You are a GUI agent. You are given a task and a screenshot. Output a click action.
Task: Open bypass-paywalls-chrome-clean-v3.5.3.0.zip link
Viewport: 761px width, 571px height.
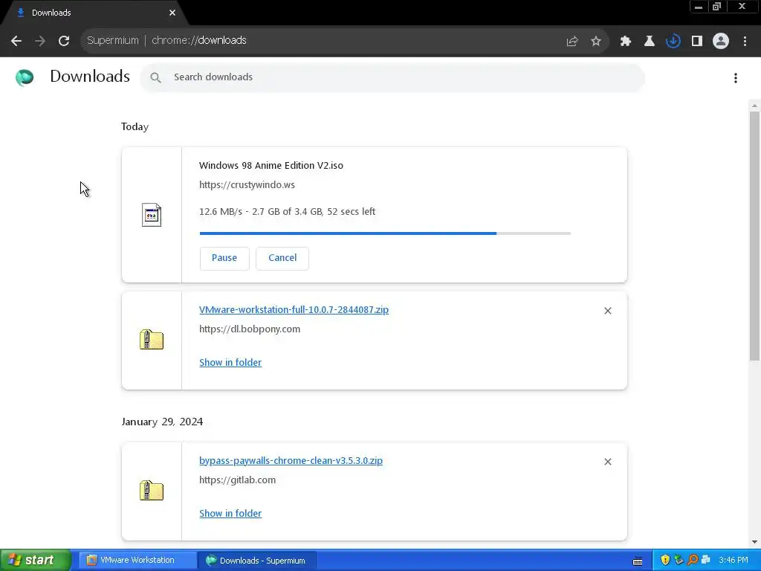pyautogui.click(x=291, y=461)
